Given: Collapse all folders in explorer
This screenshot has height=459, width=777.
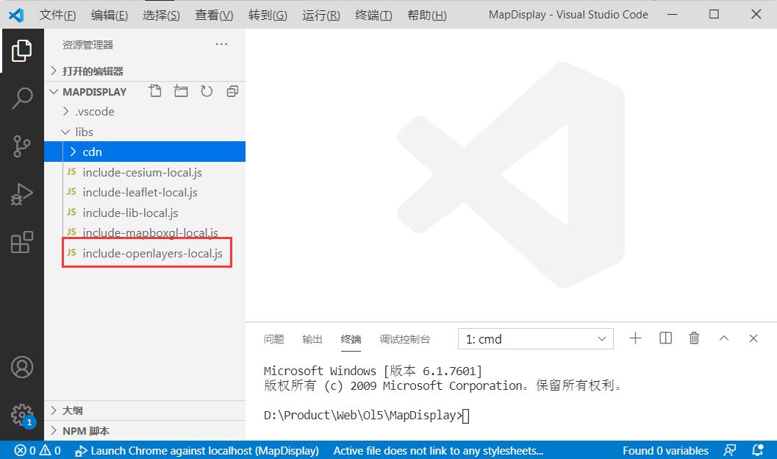Looking at the screenshot, I should coord(232,91).
